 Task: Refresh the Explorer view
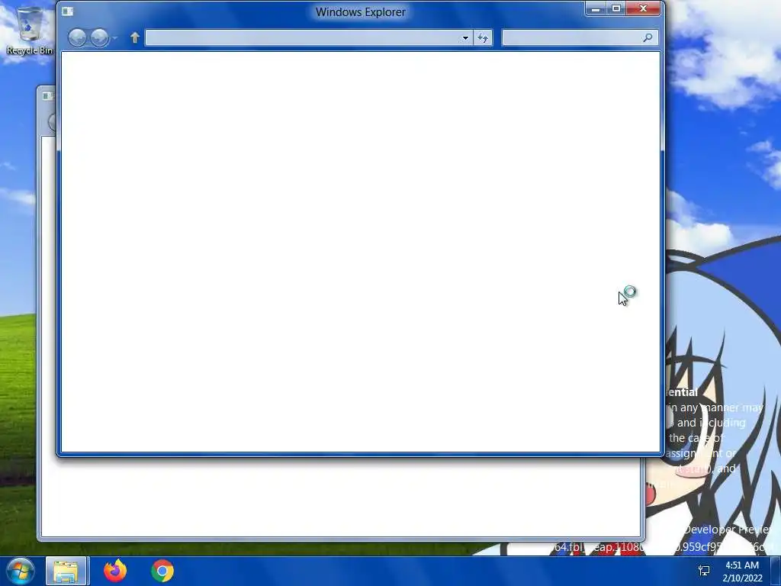[483, 38]
